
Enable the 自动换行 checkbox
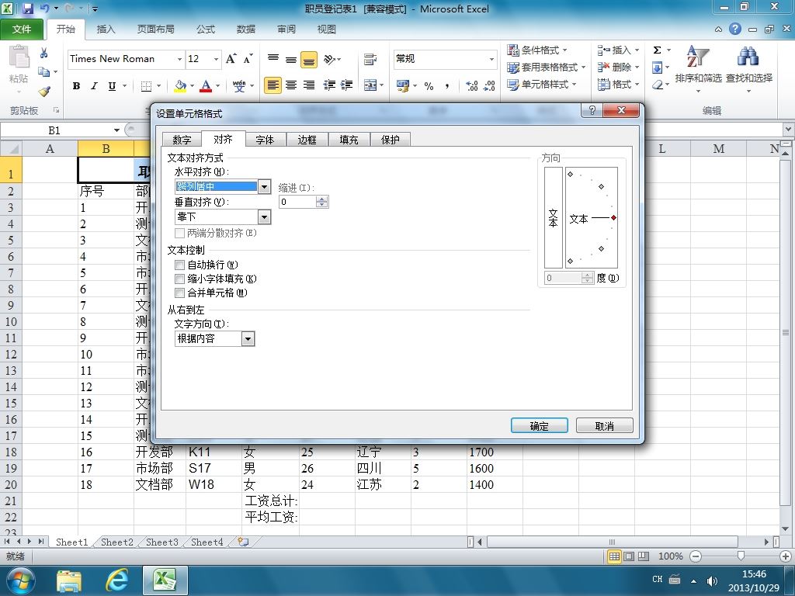179,265
